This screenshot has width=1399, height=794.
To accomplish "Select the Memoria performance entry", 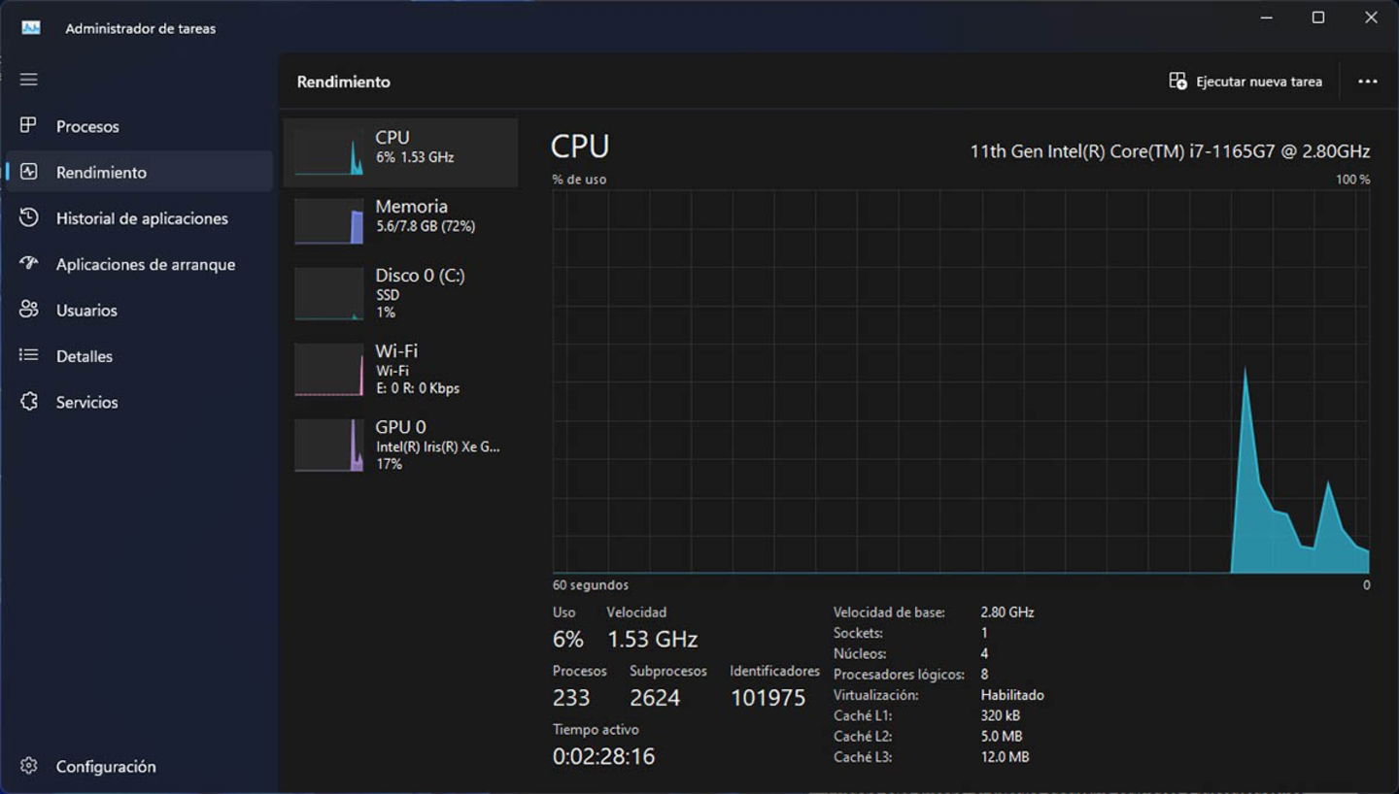I will [400, 220].
